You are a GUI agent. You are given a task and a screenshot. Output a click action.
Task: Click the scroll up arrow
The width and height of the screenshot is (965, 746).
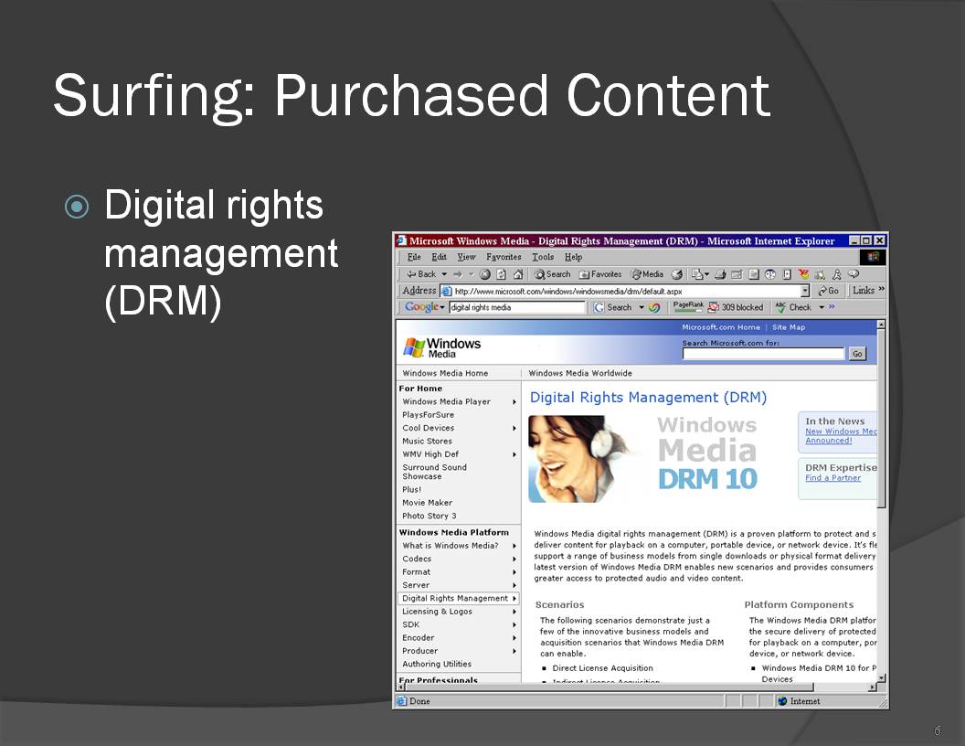881,325
